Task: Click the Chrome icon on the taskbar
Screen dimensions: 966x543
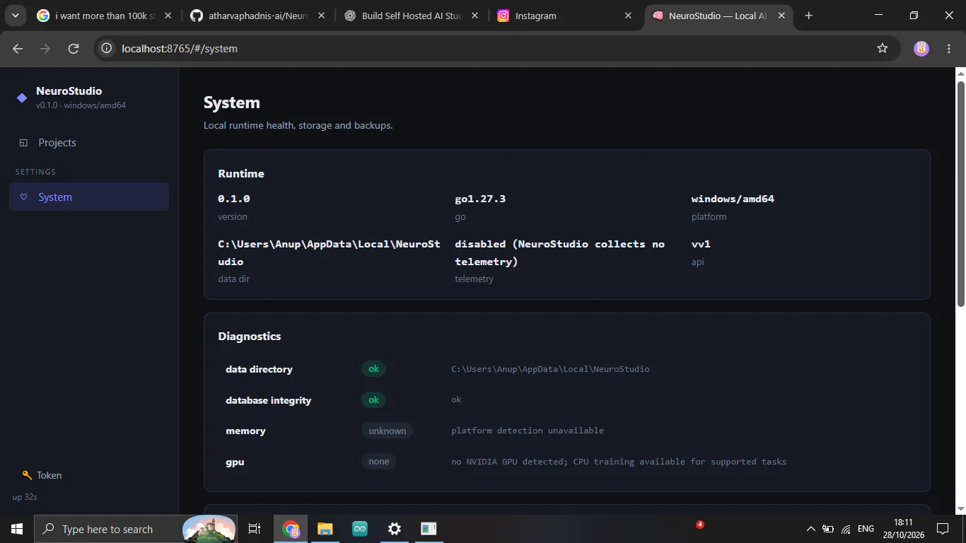Action: pos(291,529)
